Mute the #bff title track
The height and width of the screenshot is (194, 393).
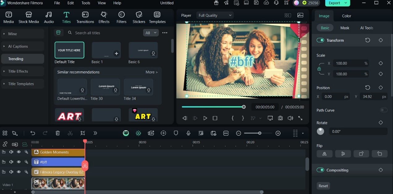tap(11, 162)
